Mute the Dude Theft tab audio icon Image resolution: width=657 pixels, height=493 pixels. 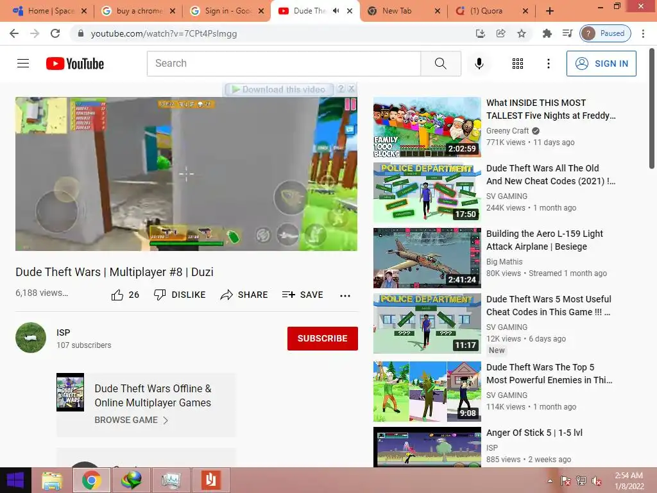pyautogui.click(x=336, y=11)
